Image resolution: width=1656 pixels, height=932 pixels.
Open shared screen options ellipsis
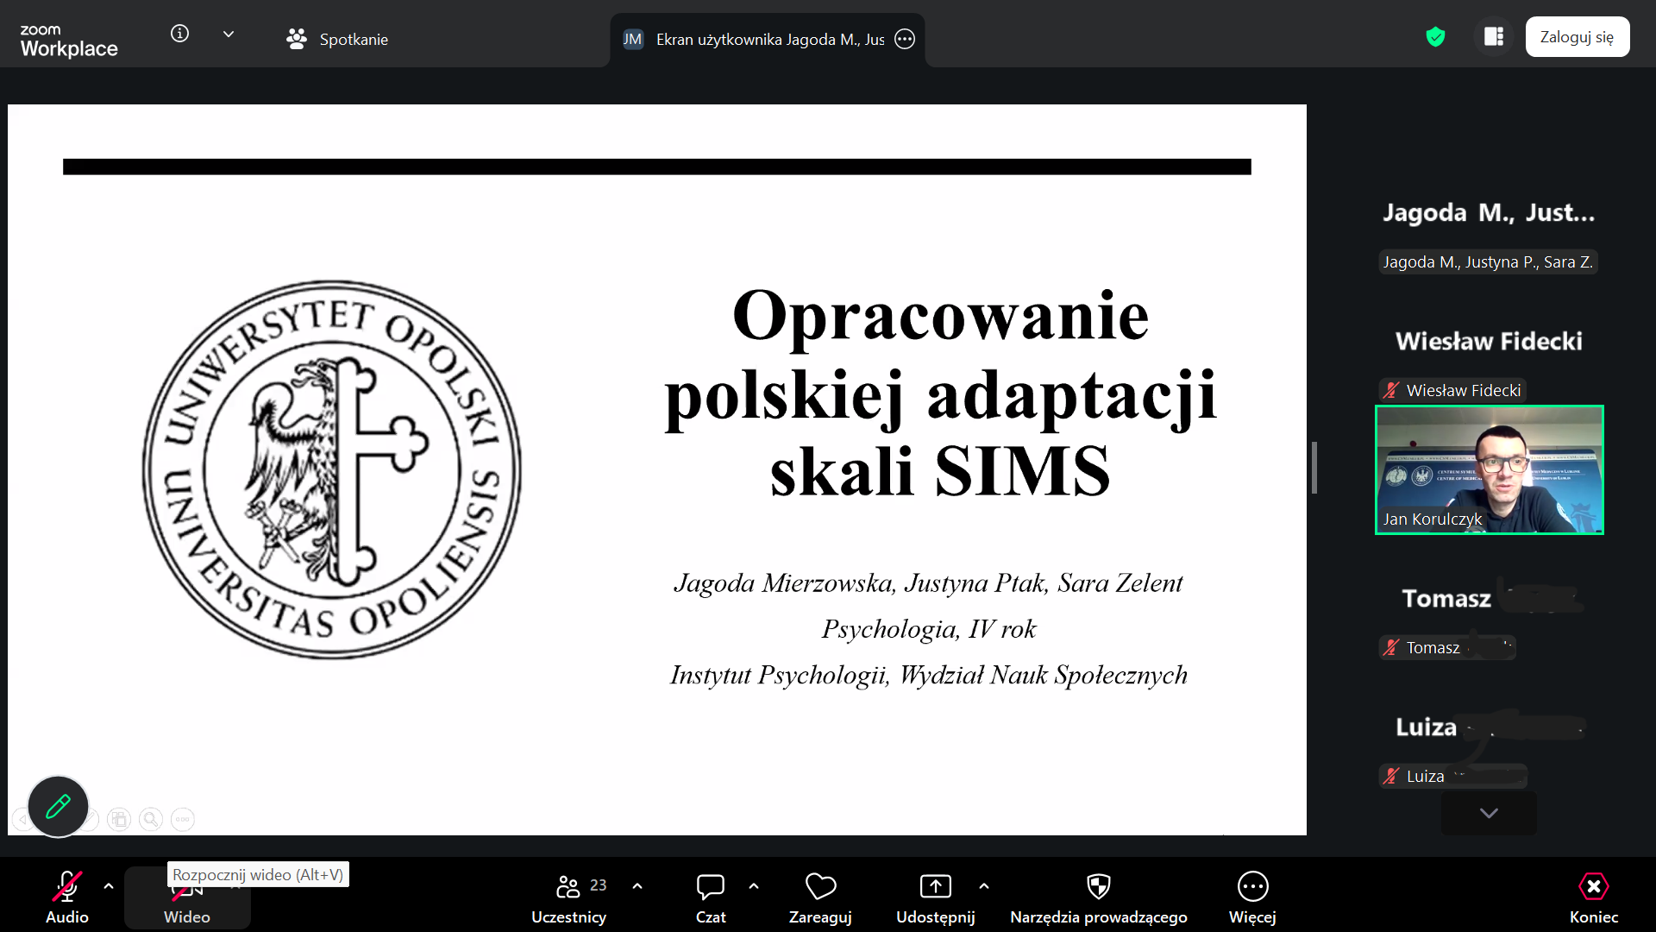(x=904, y=39)
